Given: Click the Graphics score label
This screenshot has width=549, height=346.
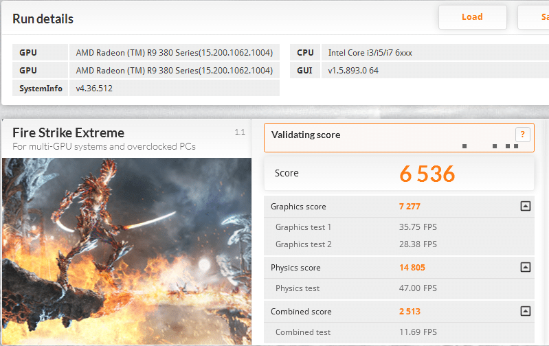Looking at the screenshot, I should click(298, 207).
